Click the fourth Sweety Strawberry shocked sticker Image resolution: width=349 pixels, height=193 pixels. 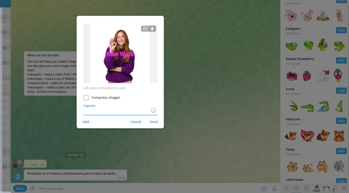click(338, 75)
